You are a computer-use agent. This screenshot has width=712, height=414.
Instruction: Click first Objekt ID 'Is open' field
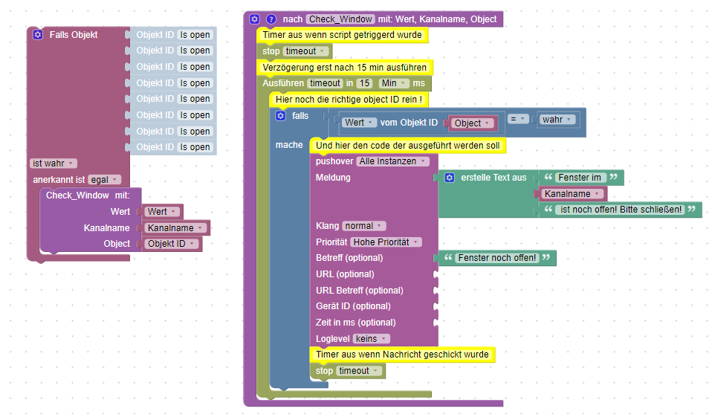coord(195,35)
